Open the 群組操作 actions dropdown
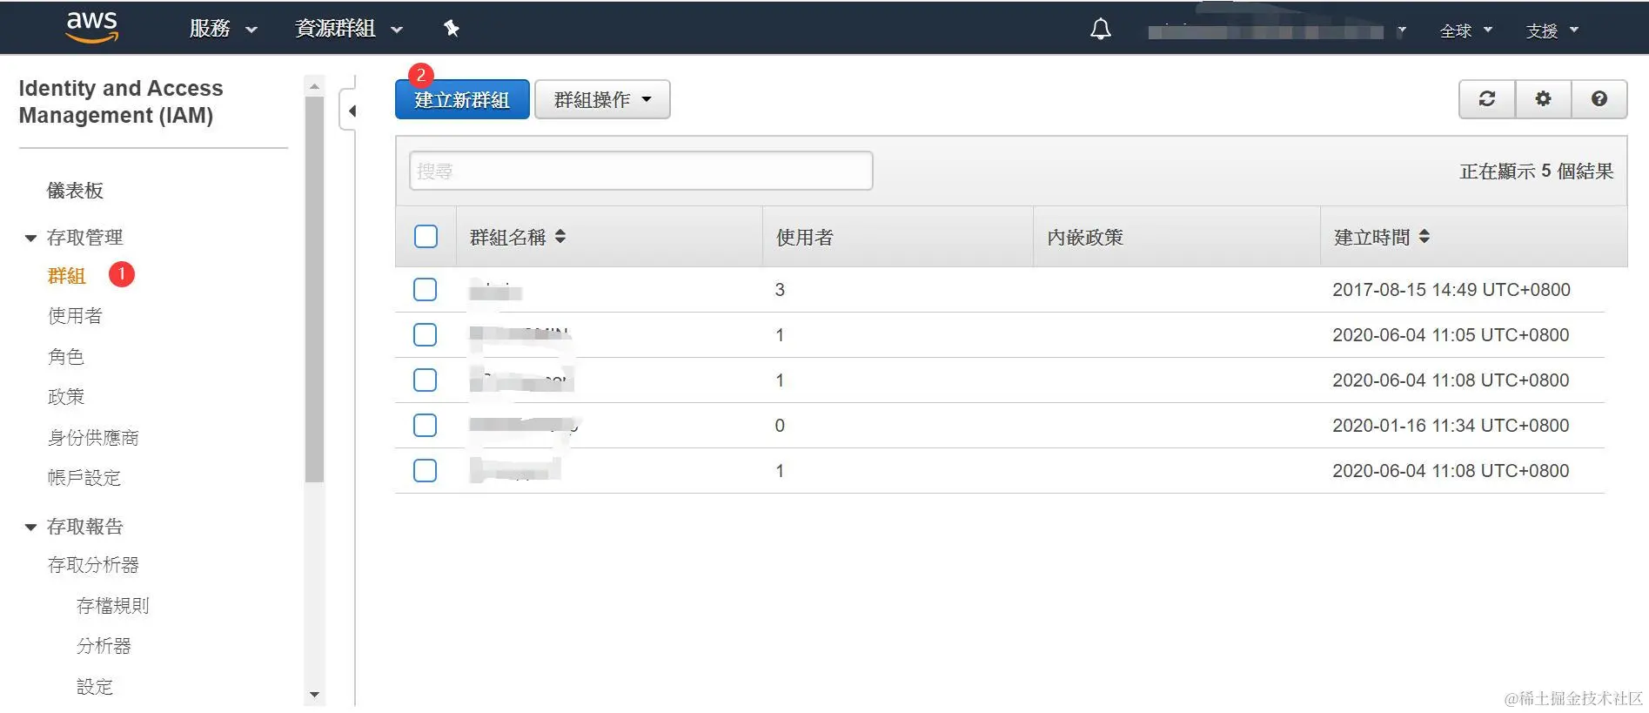This screenshot has width=1649, height=713. pos(602,99)
